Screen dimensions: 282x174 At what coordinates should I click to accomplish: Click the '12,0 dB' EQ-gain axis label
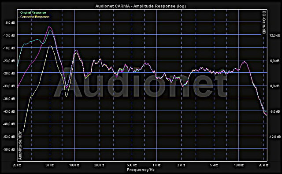point(275,35)
